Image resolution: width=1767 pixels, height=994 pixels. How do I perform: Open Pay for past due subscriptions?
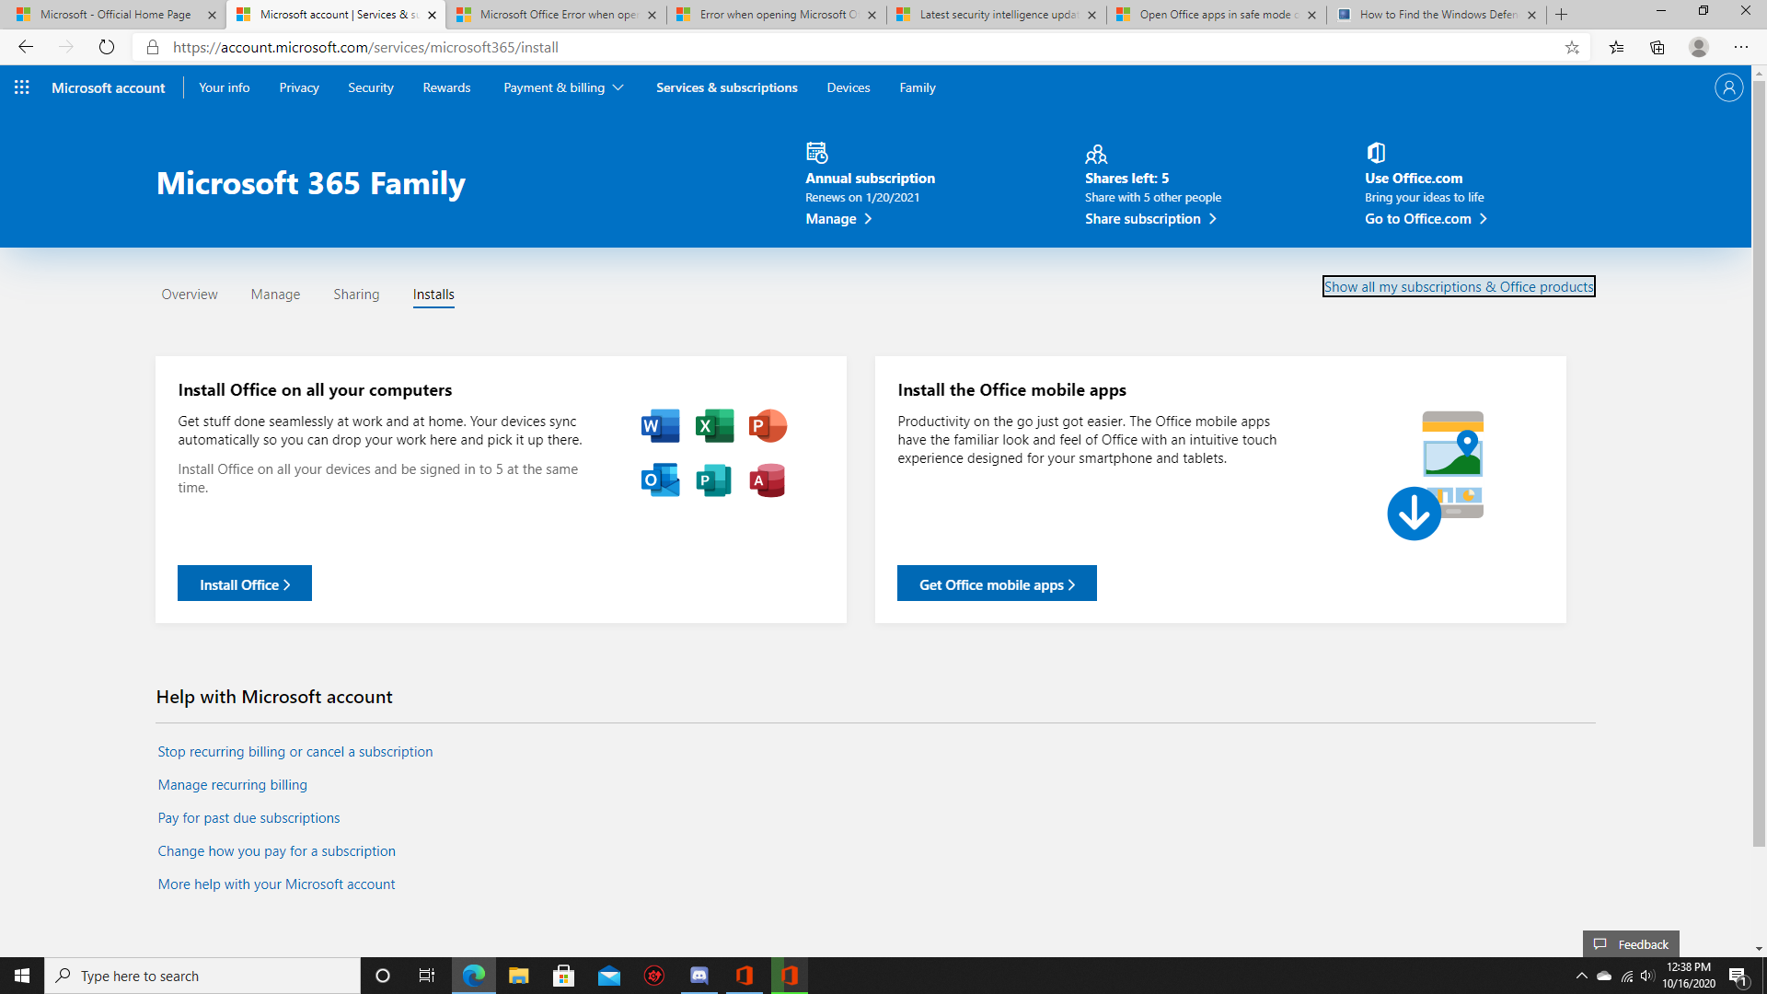pyautogui.click(x=248, y=818)
